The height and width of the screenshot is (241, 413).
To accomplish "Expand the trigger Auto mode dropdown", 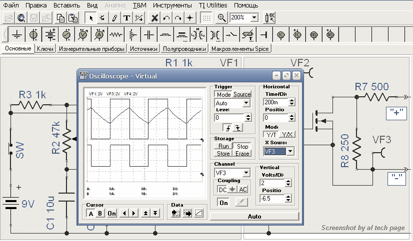I will (x=246, y=103).
